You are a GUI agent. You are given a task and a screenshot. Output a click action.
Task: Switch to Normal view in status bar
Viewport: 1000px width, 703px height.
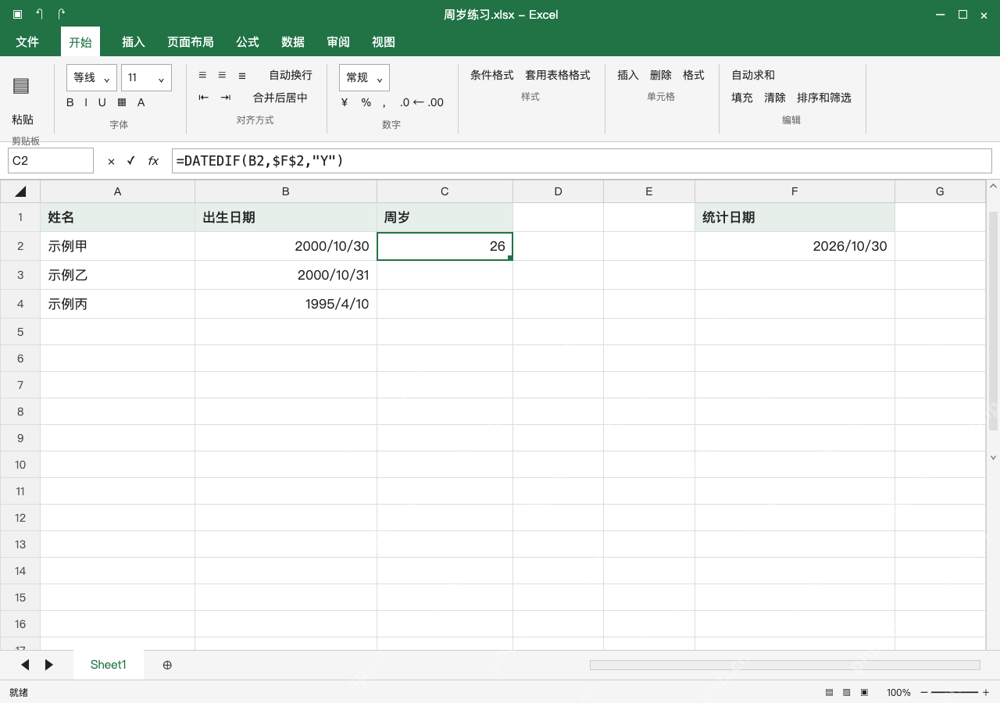click(x=829, y=693)
